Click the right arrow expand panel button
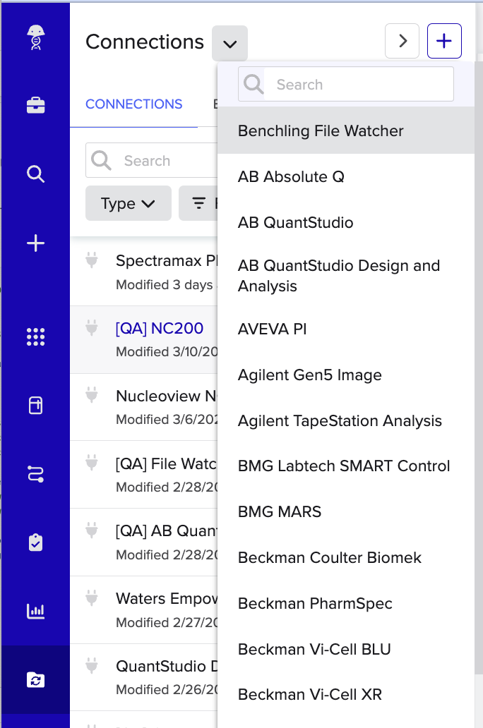The width and height of the screenshot is (483, 728). [402, 41]
